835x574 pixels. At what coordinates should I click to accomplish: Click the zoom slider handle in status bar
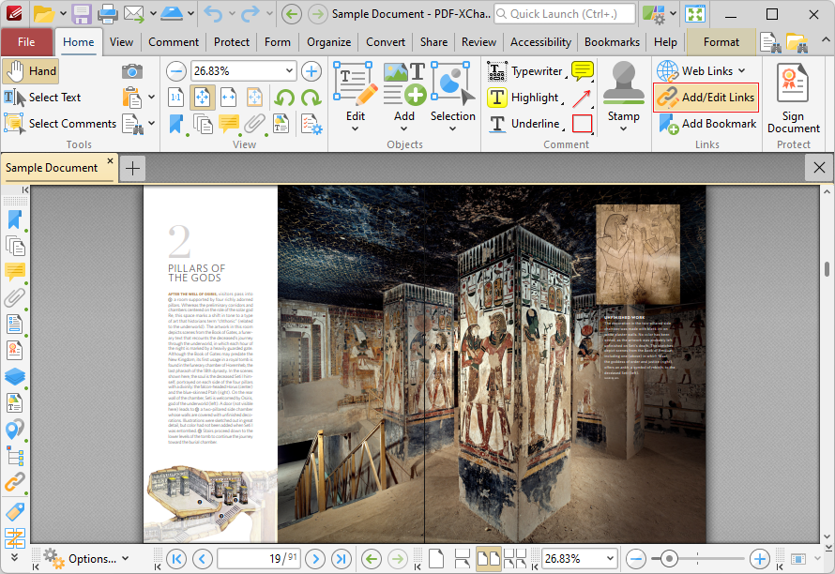point(669,559)
